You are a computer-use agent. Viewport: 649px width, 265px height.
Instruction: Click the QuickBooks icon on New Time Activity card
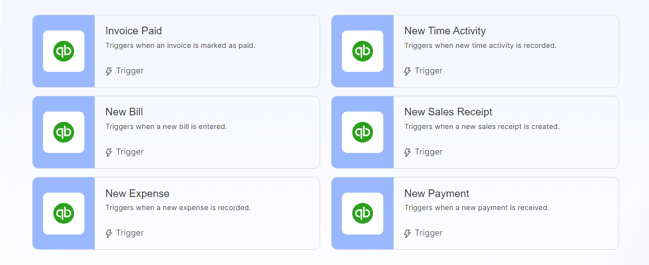pyautogui.click(x=363, y=51)
